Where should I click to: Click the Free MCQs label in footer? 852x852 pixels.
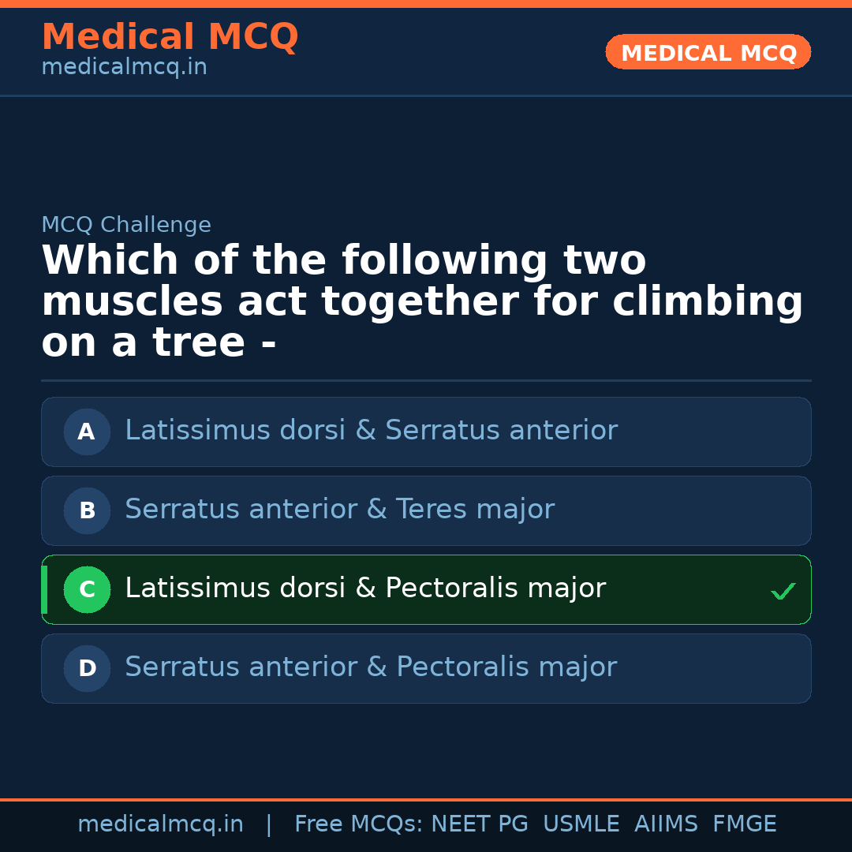coord(358,824)
